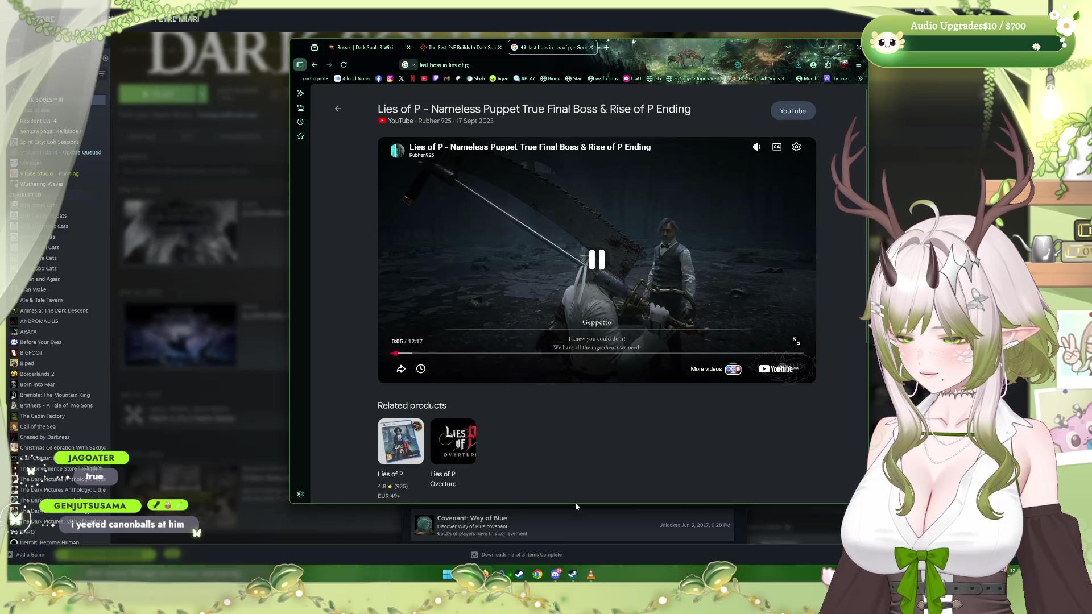The width and height of the screenshot is (1092, 614).
Task: Open the browser hamburger menu
Action: tap(859, 65)
